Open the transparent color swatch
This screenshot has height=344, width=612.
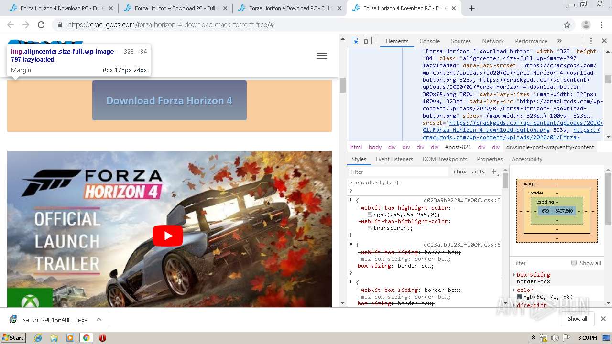tap(370, 228)
